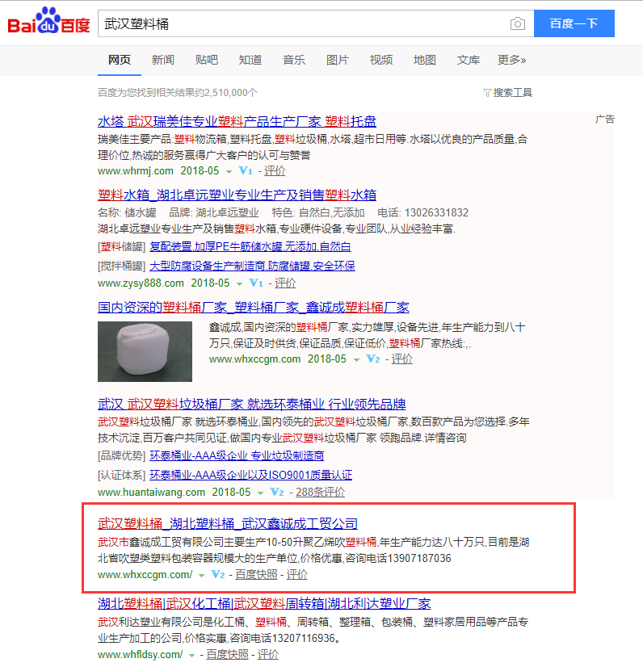Click the www.whfldsy.com/ URL text
This screenshot has width=643, height=667.
(x=140, y=655)
